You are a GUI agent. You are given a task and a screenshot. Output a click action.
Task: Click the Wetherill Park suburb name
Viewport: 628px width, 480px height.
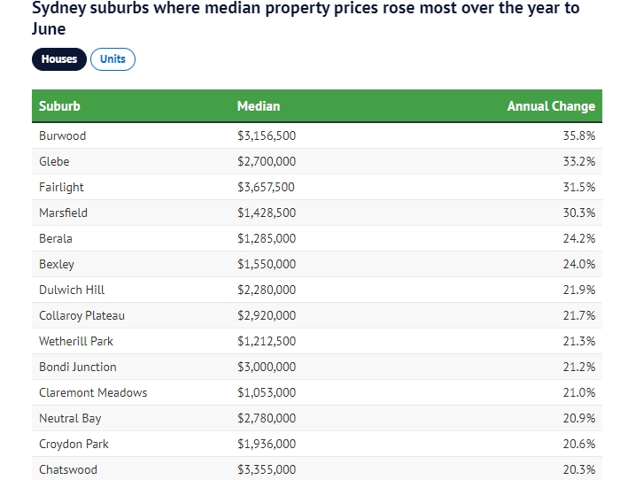pyautogui.click(x=76, y=341)
